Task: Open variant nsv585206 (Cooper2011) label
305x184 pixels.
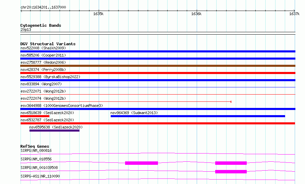Action: pos(43,55)
